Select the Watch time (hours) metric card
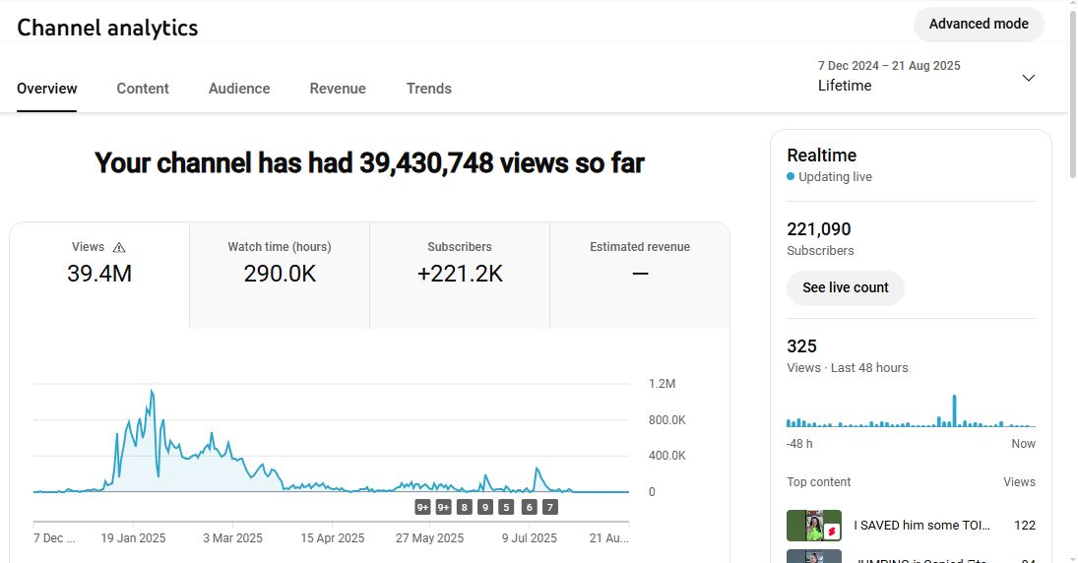The height and width of the screenshot is (563, 1078). [x=280, y=275]
